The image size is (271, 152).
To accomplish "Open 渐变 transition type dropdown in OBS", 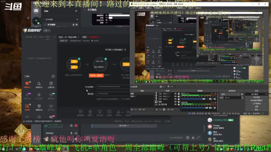I will [x=230, y=94].
